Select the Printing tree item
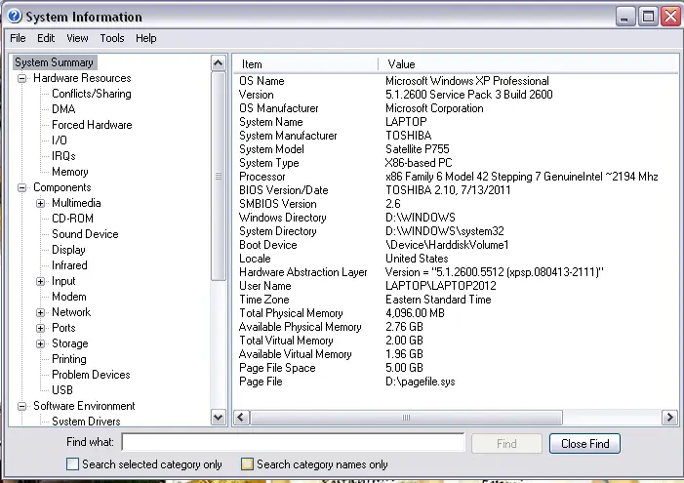Screen dimensions: 684x483 (69, 359)
